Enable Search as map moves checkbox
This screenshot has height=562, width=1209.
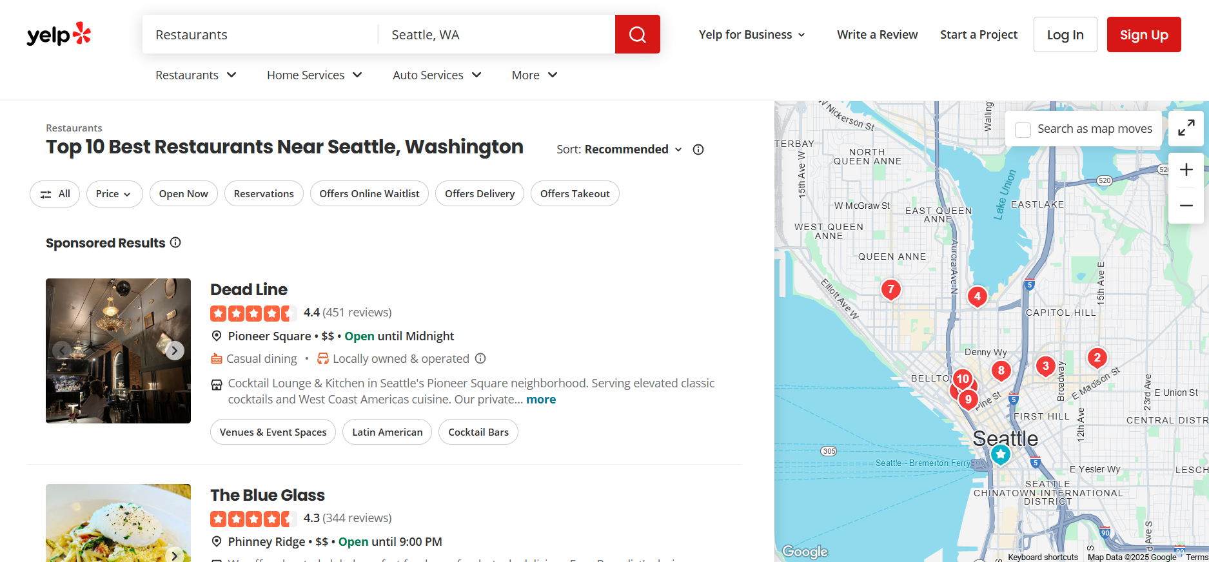click(x=1023, y=130)
